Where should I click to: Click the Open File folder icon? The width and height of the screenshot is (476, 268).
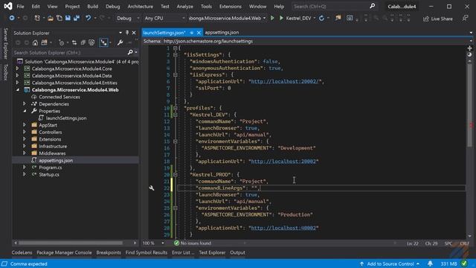tap(51, 18)
